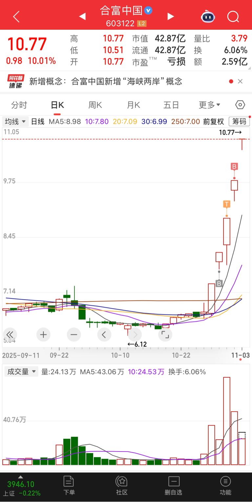252x502 pixels.
Task: Tap the stock code 603122
Action: click(x=120, y=24)
